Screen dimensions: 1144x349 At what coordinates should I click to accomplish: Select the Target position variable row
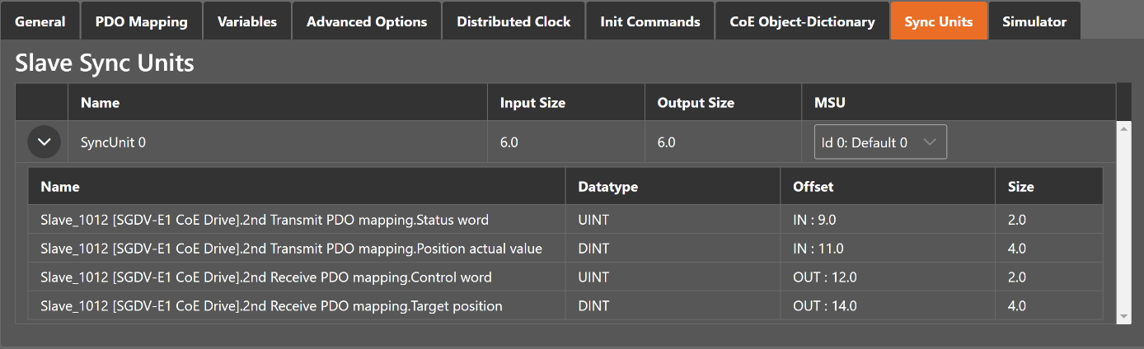point(271,306)
